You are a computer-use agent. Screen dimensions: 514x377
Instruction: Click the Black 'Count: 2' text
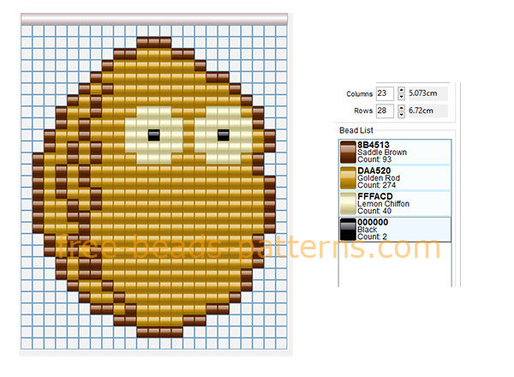(x=372, y=236)
